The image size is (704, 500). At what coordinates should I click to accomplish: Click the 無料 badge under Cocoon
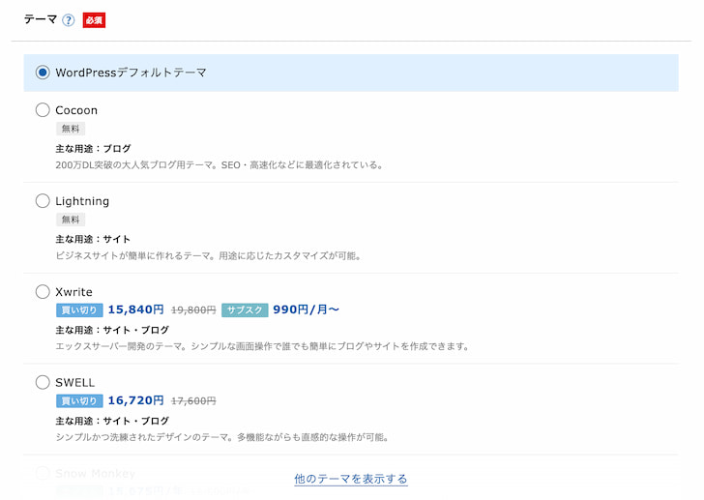[71, 129]
